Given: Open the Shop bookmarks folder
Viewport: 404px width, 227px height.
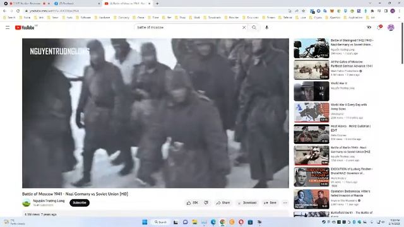Looking at the screenshot, I should point(181,18).
